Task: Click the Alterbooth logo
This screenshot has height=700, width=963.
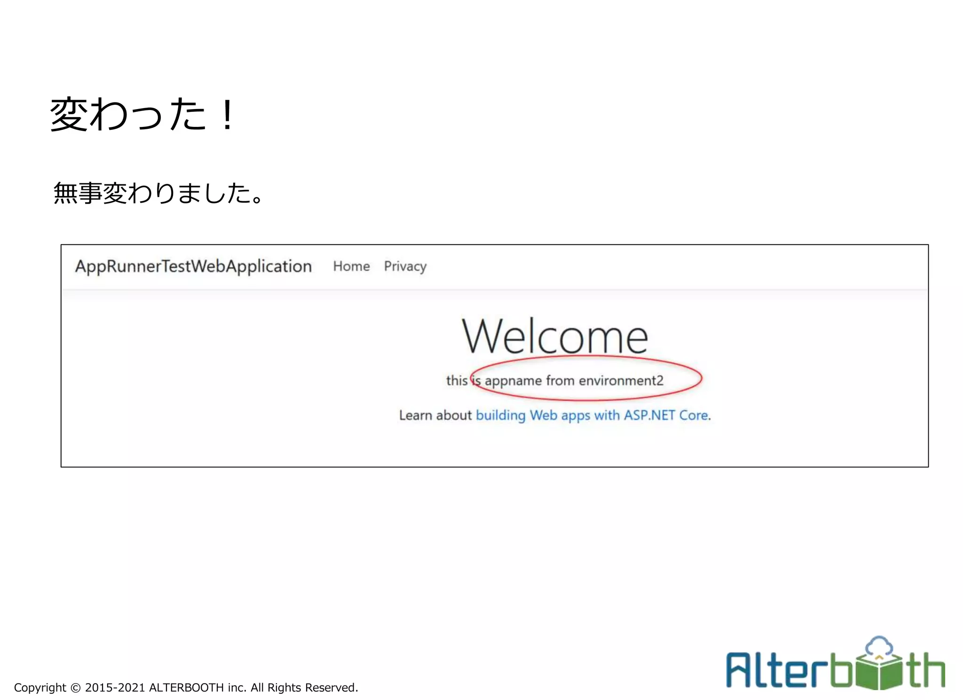Action: tap(835, 663)
